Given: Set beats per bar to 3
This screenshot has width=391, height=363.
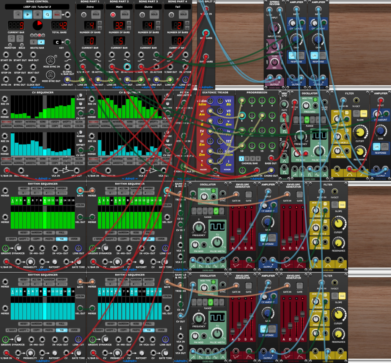Looking at the screenshot, I should (34, 42).
